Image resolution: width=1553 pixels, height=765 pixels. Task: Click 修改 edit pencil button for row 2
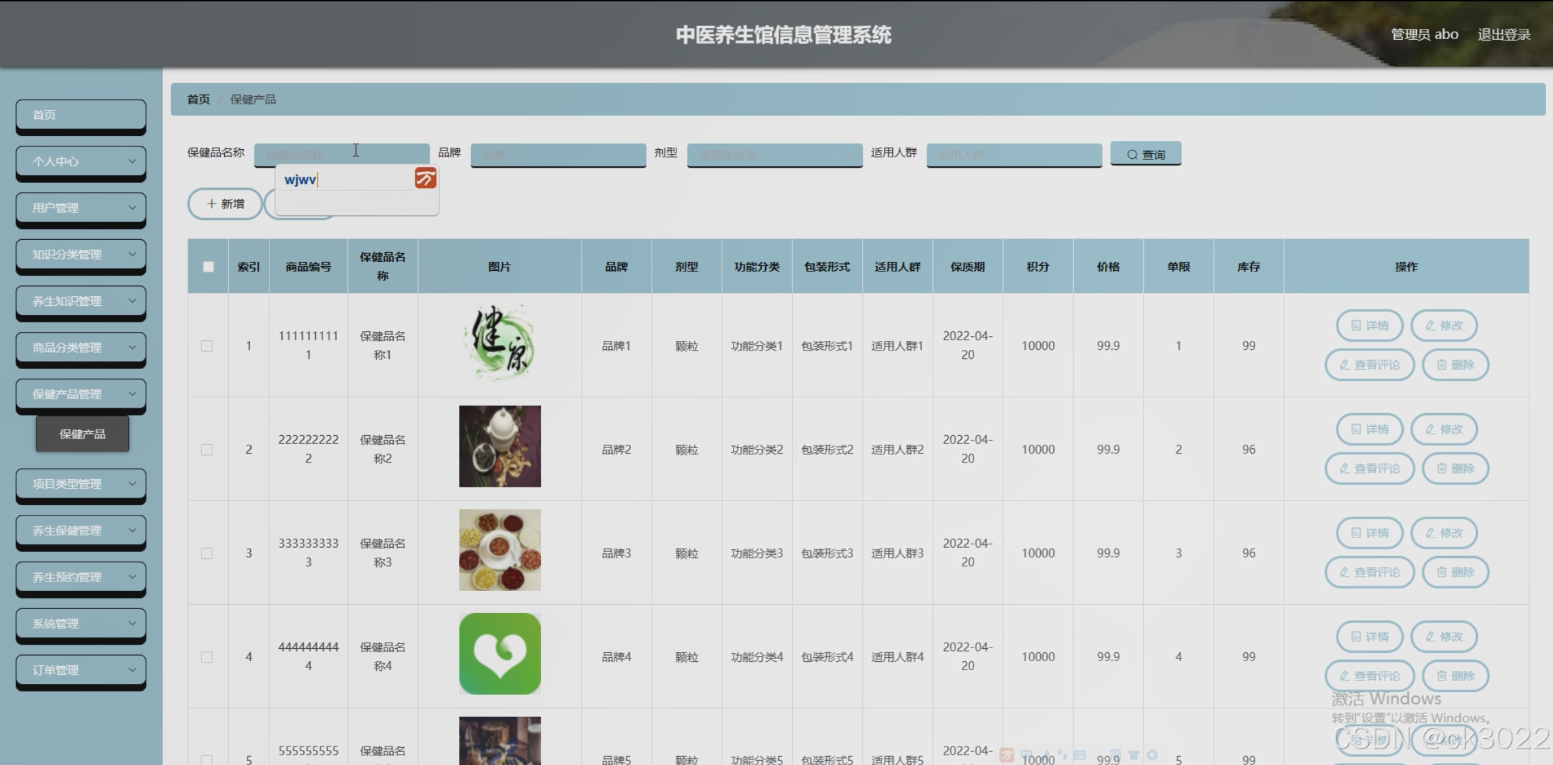[1443, 430]
